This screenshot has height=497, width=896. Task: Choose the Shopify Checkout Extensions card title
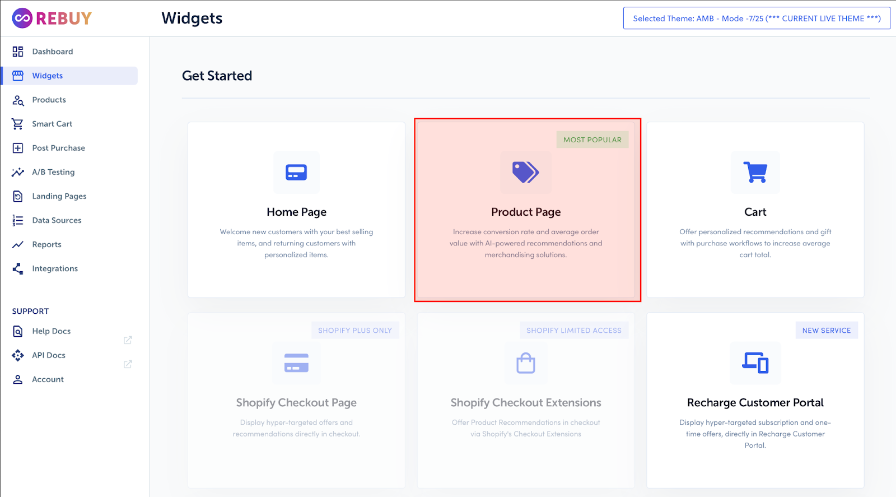point(526,403)
